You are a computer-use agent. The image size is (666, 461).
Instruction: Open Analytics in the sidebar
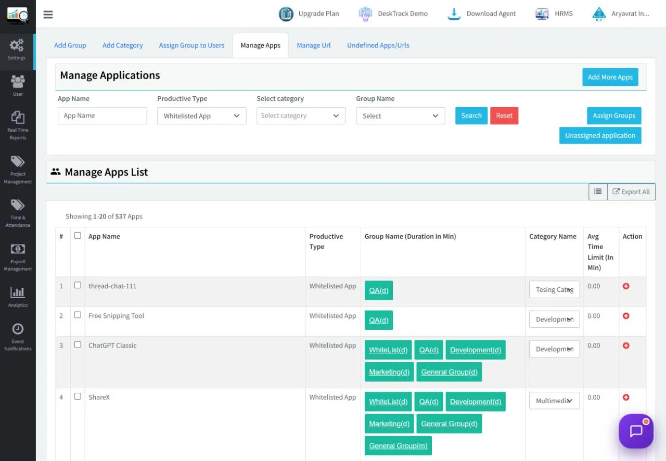tap(18, 297)
